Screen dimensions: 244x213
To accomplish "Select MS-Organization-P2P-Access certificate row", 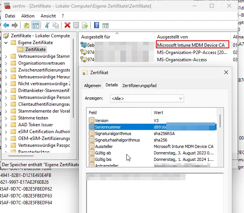I will coord(159,52).
